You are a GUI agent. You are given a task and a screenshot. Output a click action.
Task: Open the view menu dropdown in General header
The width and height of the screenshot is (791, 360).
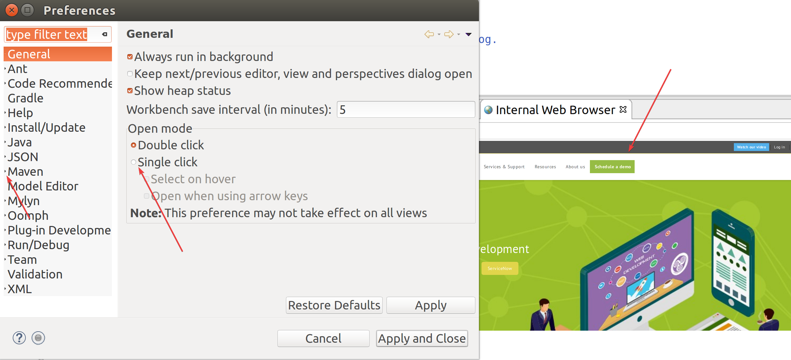[469, 34]
